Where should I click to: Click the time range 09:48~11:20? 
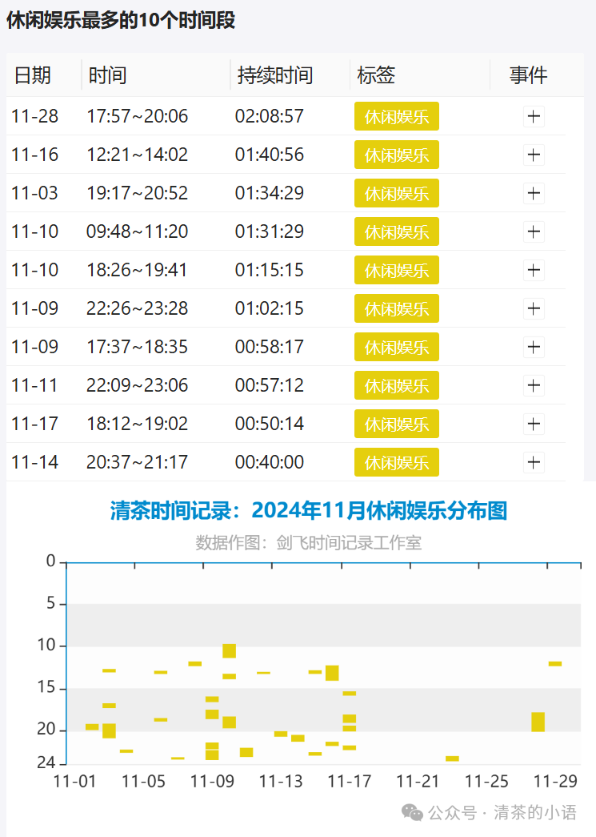(x=138, y=231)
